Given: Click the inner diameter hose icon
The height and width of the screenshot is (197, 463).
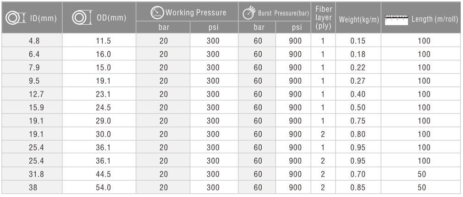Looking at the screenshot, I should click(16, 19).
